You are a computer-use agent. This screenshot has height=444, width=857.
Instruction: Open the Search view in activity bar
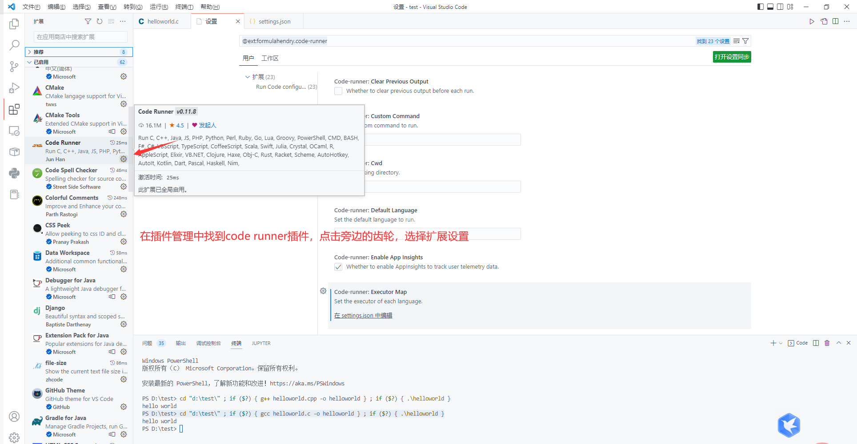pos(14,45)
